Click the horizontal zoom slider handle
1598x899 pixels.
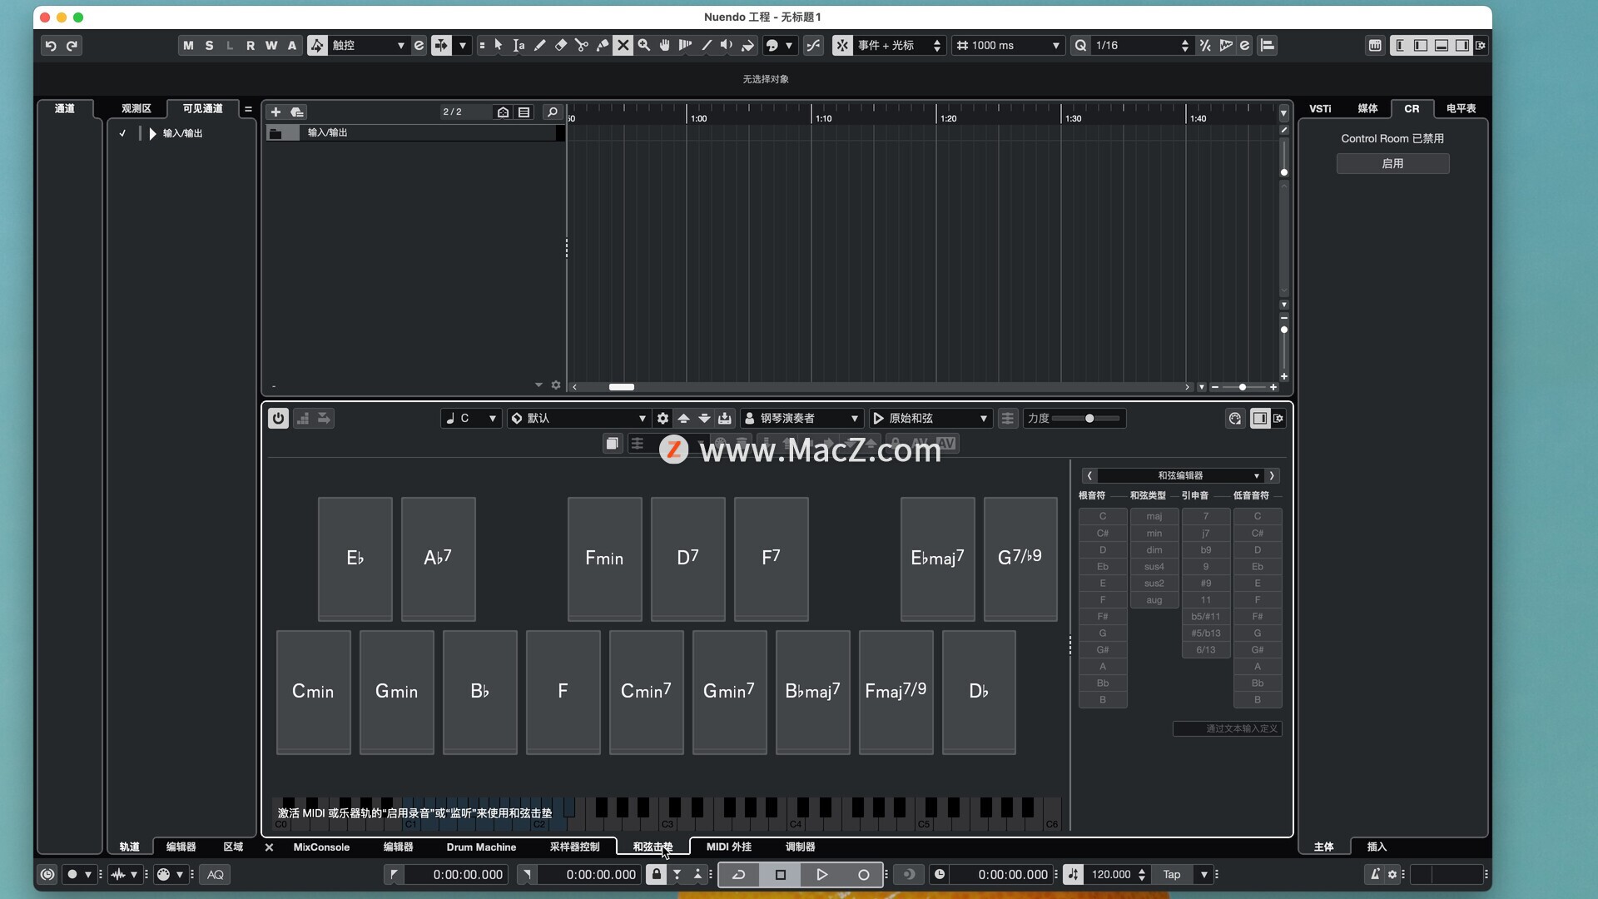point(1243,387)
